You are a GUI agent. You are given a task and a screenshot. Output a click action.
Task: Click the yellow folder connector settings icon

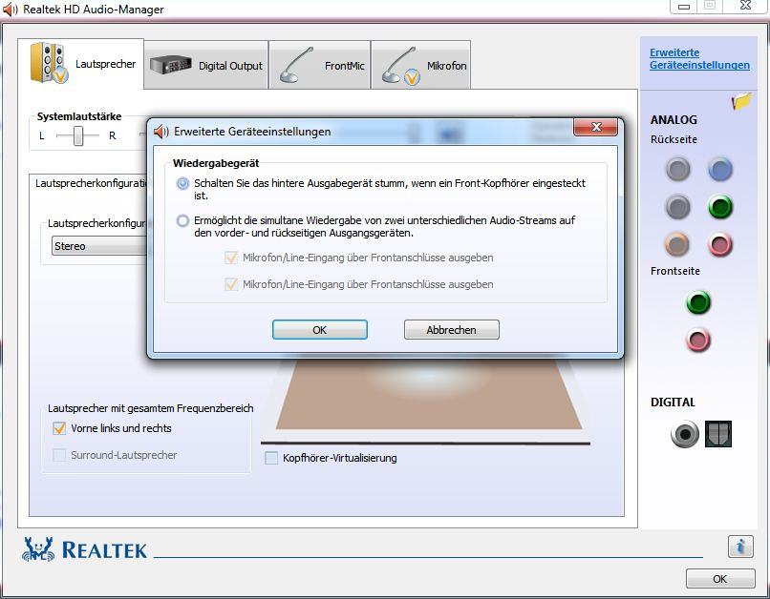(x=741, y=101)
